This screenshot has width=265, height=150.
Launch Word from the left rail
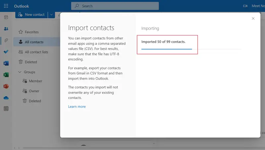tap(6, 63)
